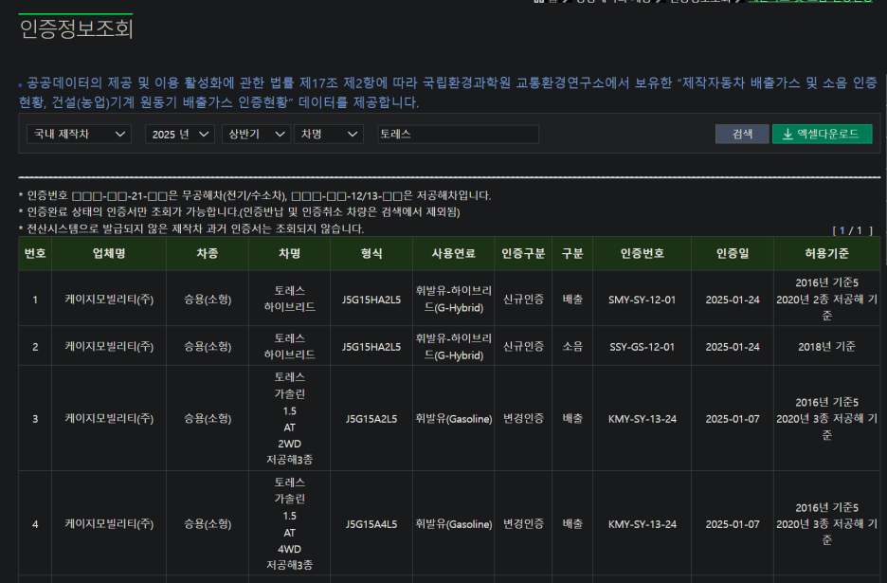This screenshot has height=583, width=887.
Task: Click the 인증구분 column header
Action: 524,253
